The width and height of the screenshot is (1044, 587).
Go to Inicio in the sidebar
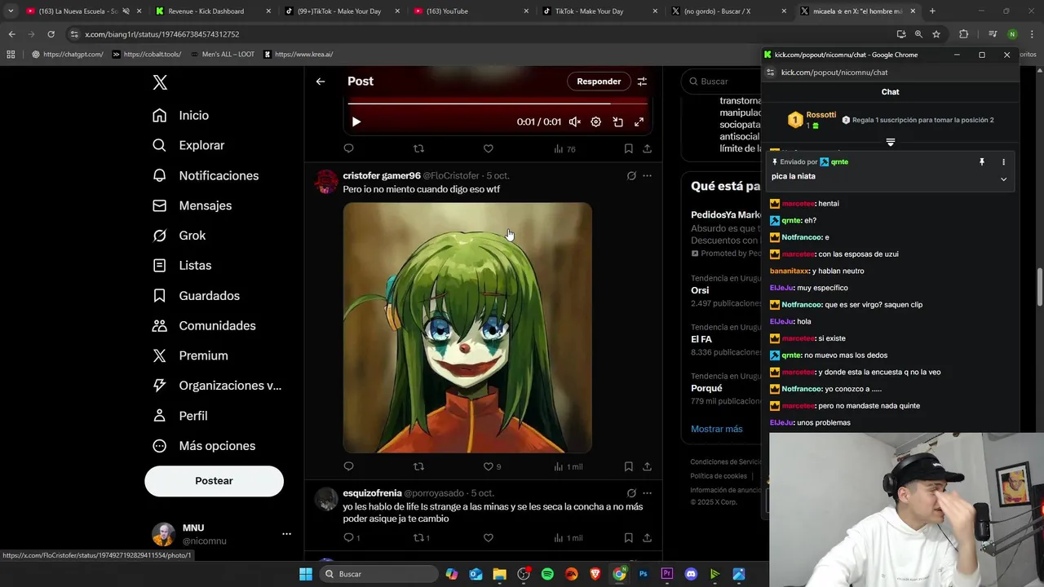[x=181, y=116]
